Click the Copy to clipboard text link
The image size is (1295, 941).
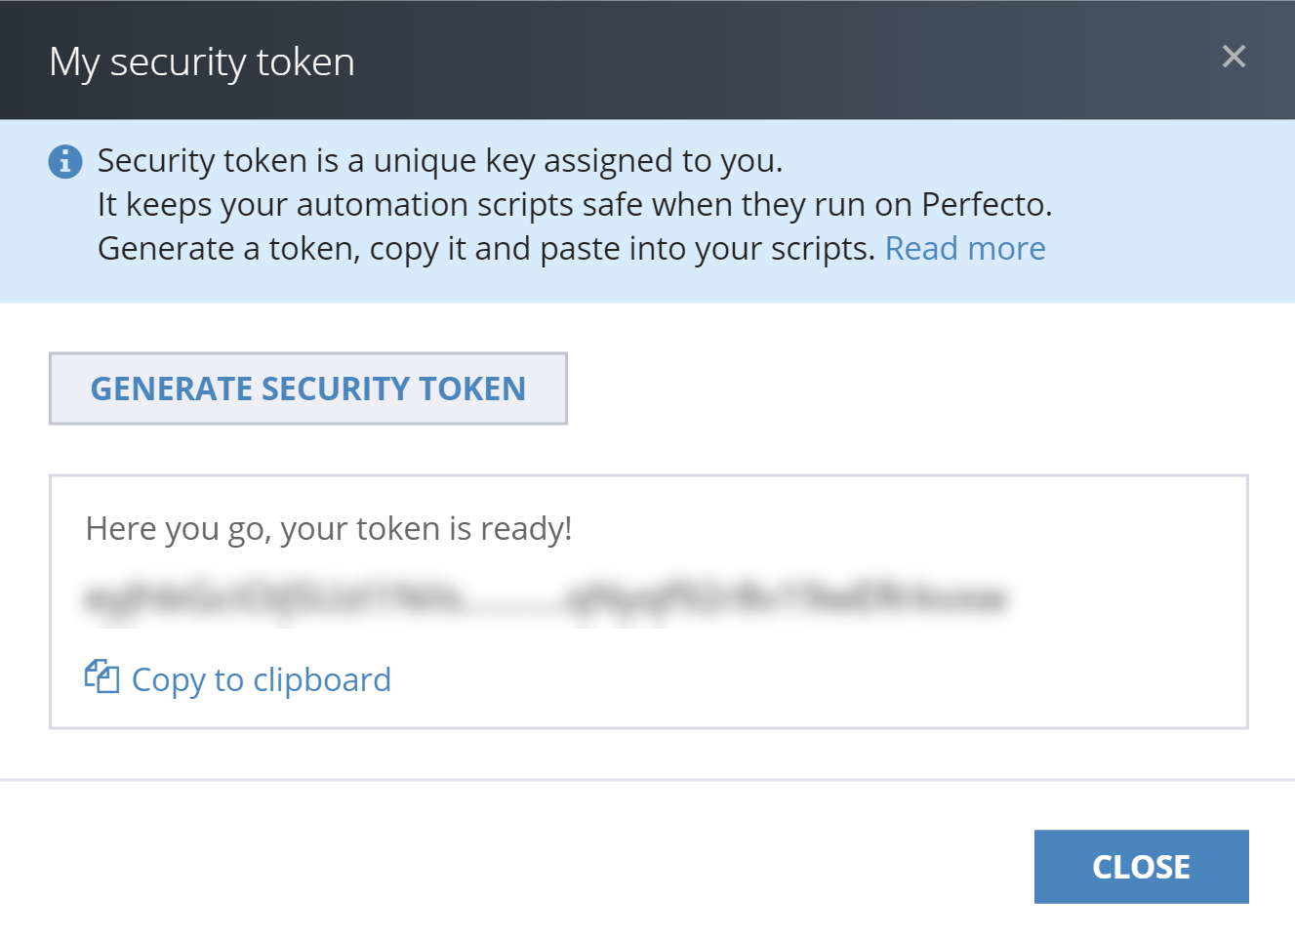click(x=261, y=679)
